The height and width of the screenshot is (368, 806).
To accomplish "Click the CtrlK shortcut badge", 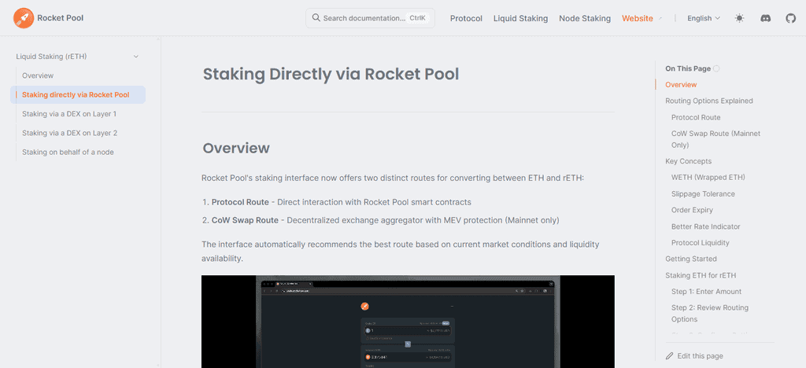I will coord(417,18).
